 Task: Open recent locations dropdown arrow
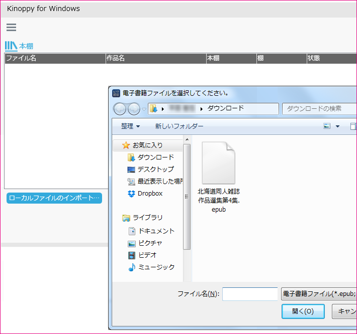pyautogui.click(x=144, y=109)
